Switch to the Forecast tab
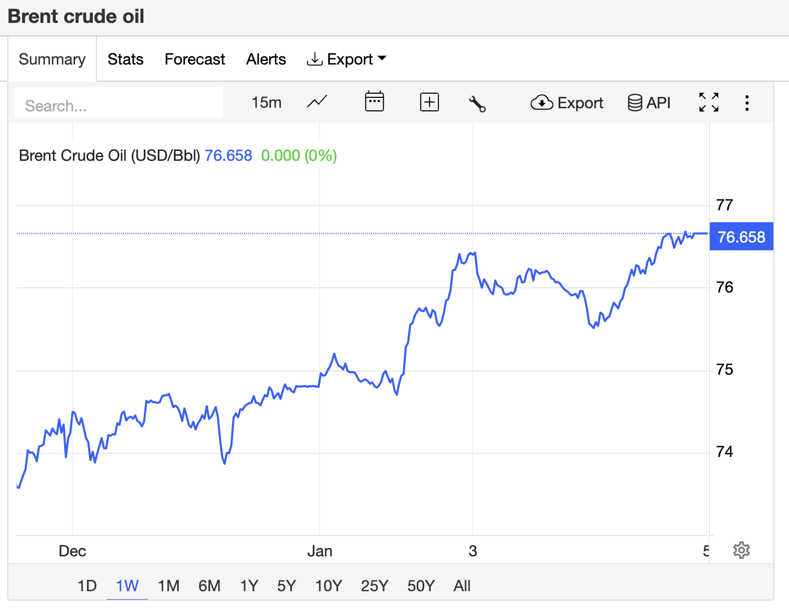 [x=195, y=59]
